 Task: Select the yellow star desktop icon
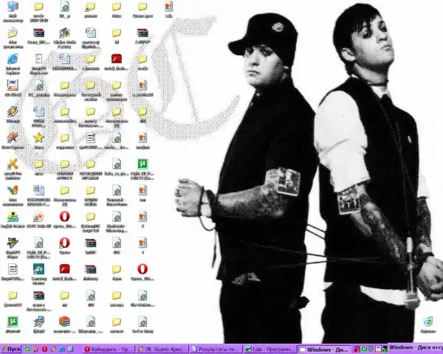(38, 137)
